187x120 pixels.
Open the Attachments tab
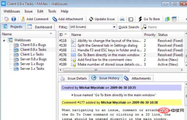pos(138,78)
